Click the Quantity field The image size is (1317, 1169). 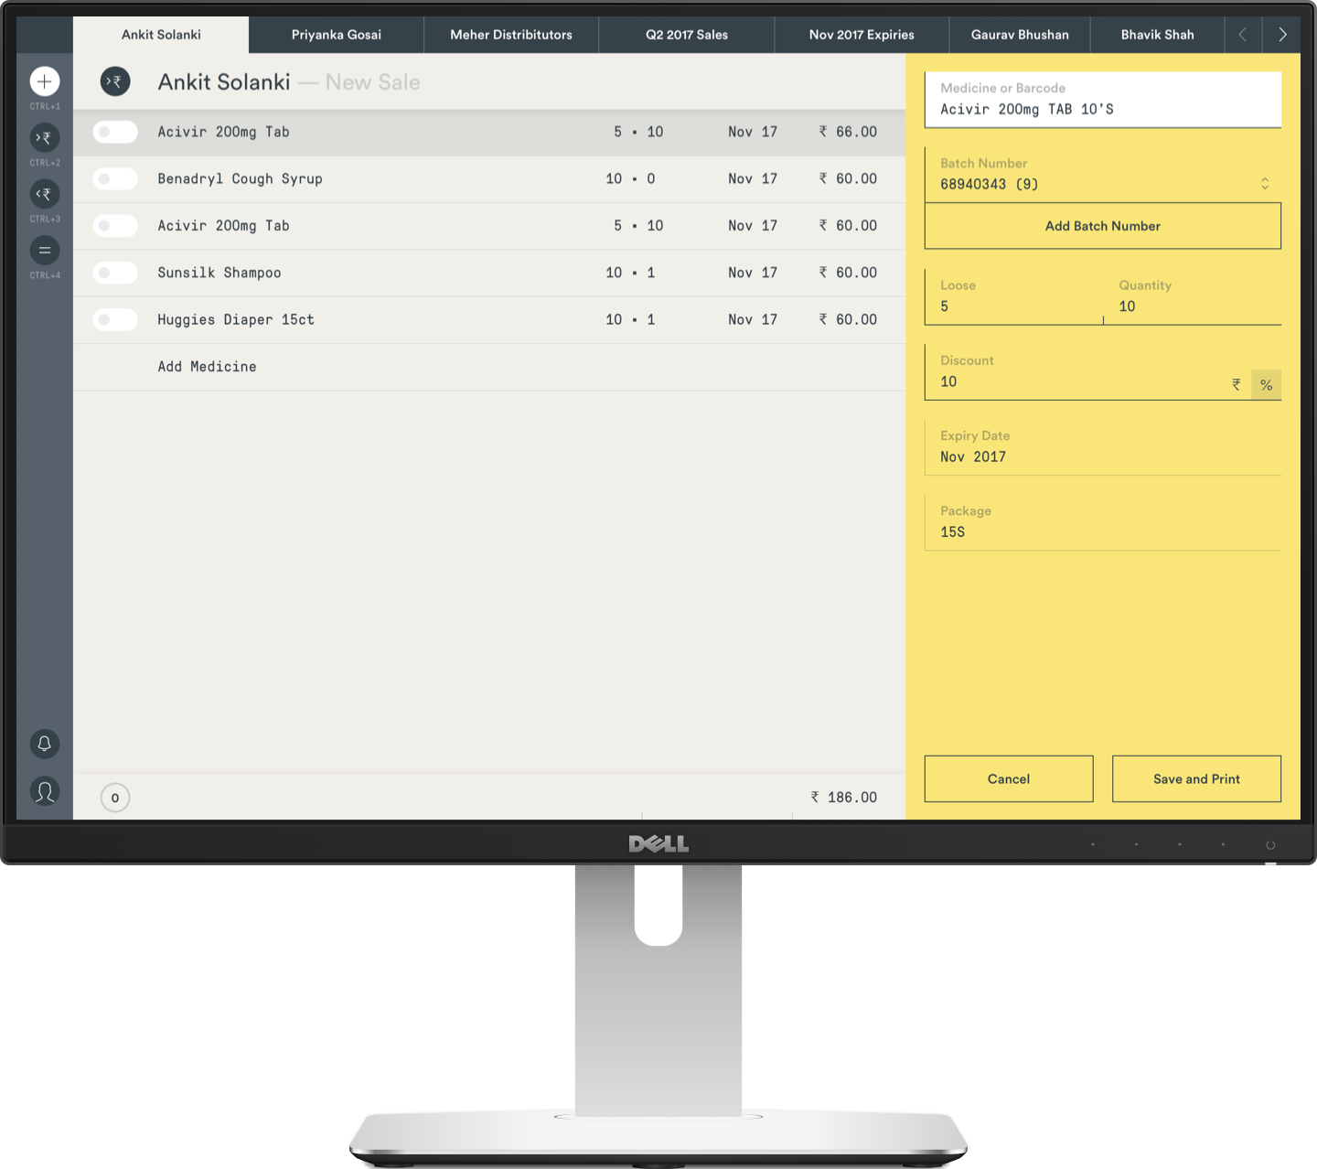click(x=1193, y=297)
